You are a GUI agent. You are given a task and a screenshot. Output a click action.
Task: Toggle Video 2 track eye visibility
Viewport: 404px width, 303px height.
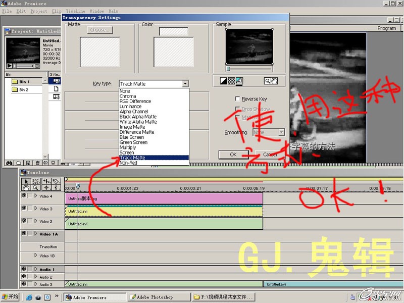24,221
